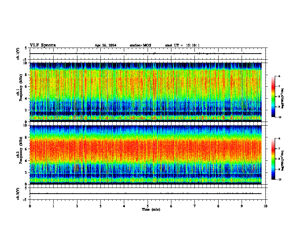Screen dimensions: 299x231
Task: Click inside the ch.2 spectrogram panel
Action: pos(145,155)
